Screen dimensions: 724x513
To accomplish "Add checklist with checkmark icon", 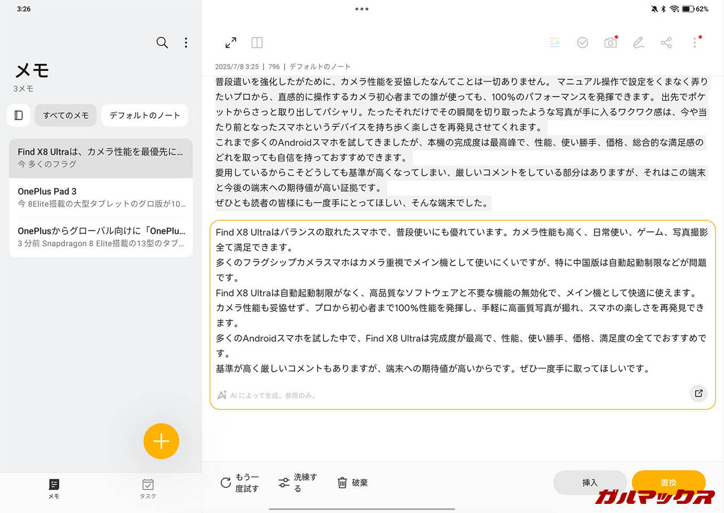I will coord(582,43).
